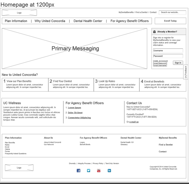Viewport: 189px width, 184px height.
Task: Open Forms footer link
Action: 7,151
